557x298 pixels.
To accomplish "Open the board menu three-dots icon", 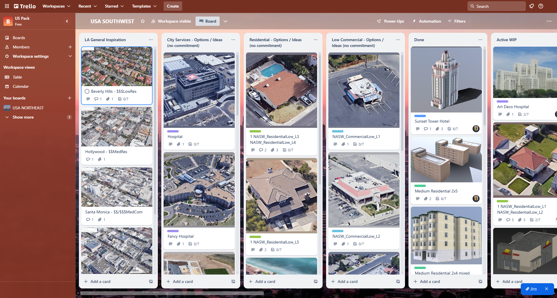I will [549, 21].
